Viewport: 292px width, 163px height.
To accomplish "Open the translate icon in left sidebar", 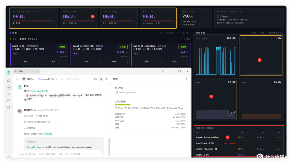I will 9,94.
